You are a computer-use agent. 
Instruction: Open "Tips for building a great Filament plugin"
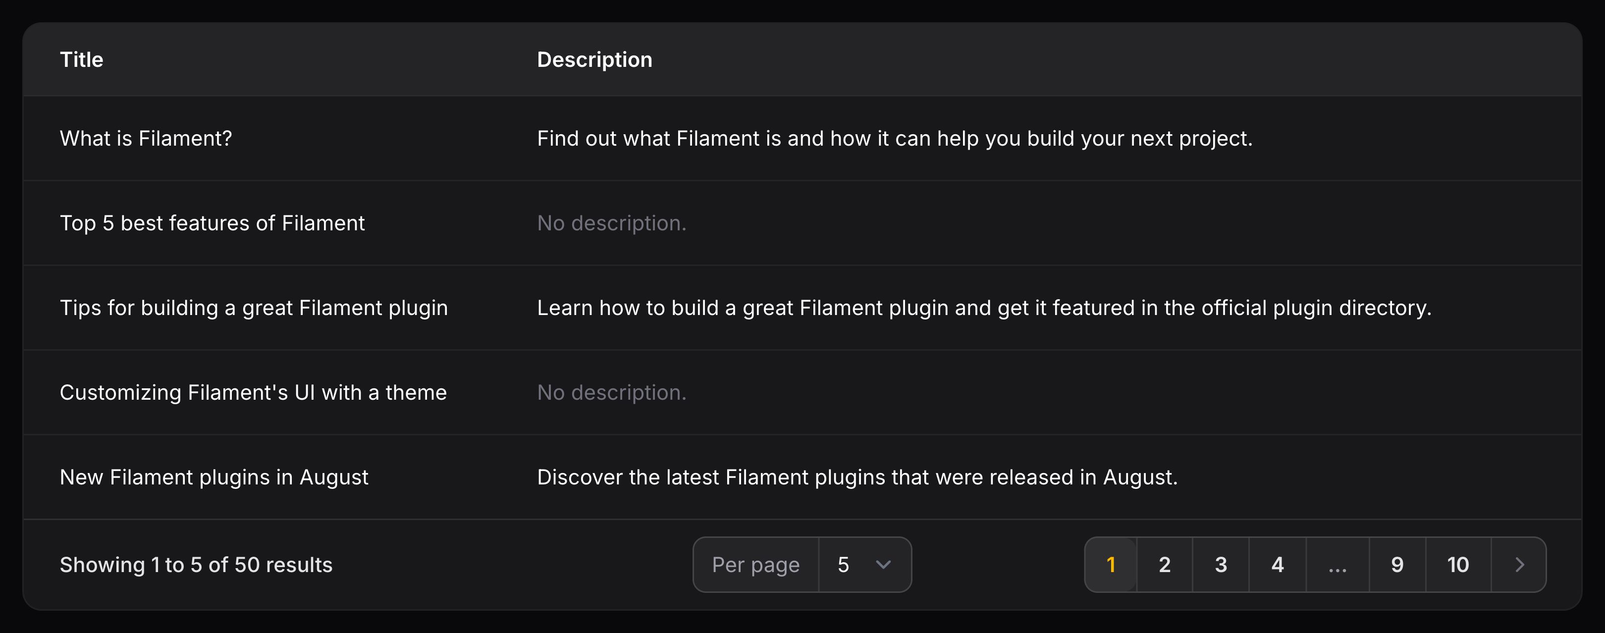[254, 308]
